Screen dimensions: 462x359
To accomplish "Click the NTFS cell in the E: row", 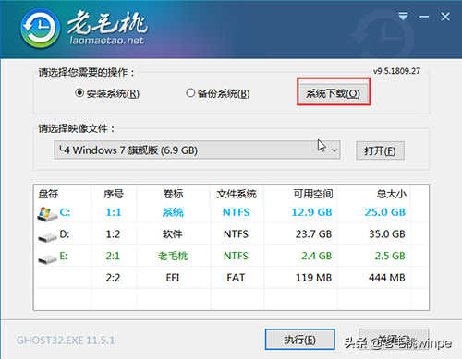I will [x=236, y=256].
